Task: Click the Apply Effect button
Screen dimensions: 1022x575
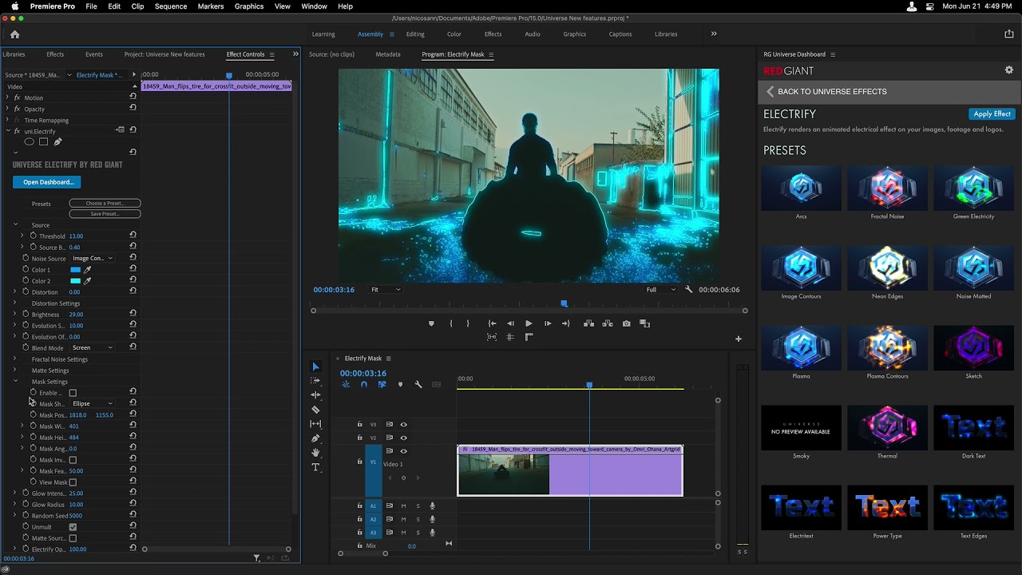Action: (992, 114)
